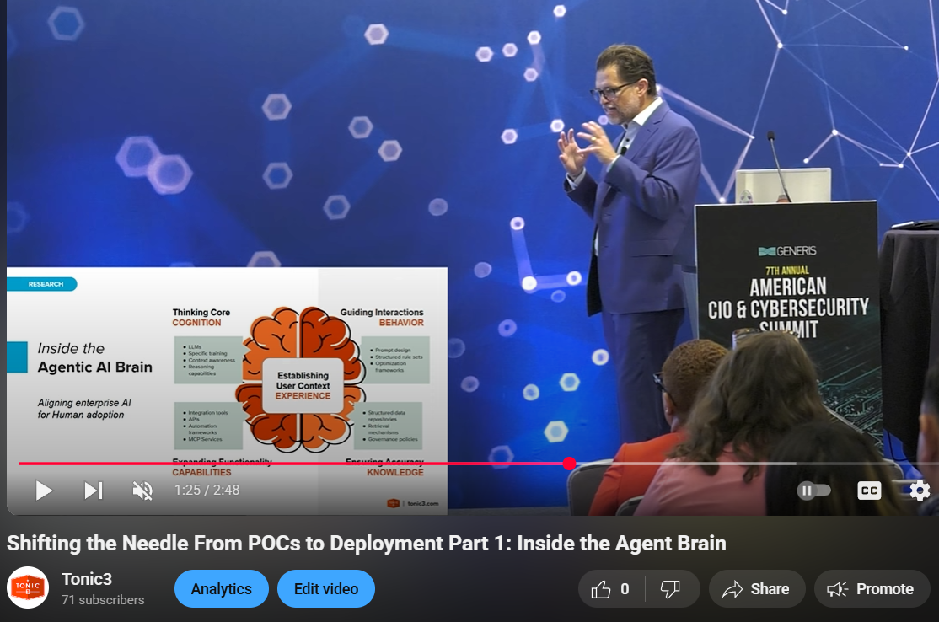Like the video

[611, 589]
